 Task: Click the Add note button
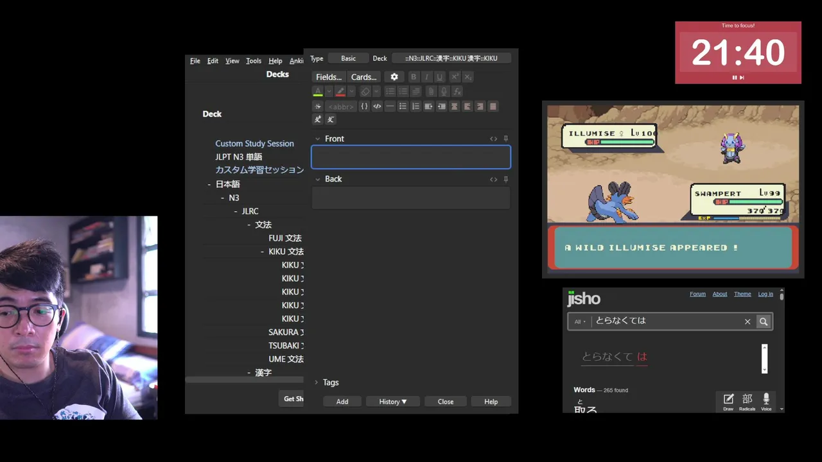click(342, 402)
